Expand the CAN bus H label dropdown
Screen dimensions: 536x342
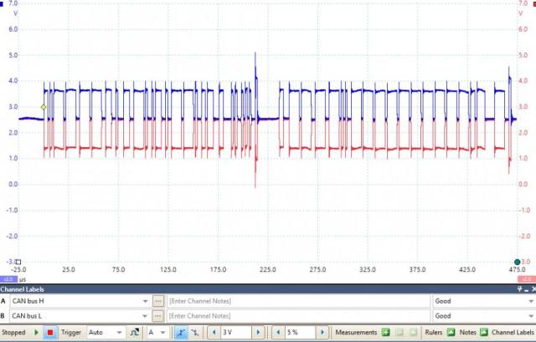[144, 300]
